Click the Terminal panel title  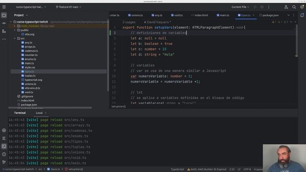tap(20, 113)
